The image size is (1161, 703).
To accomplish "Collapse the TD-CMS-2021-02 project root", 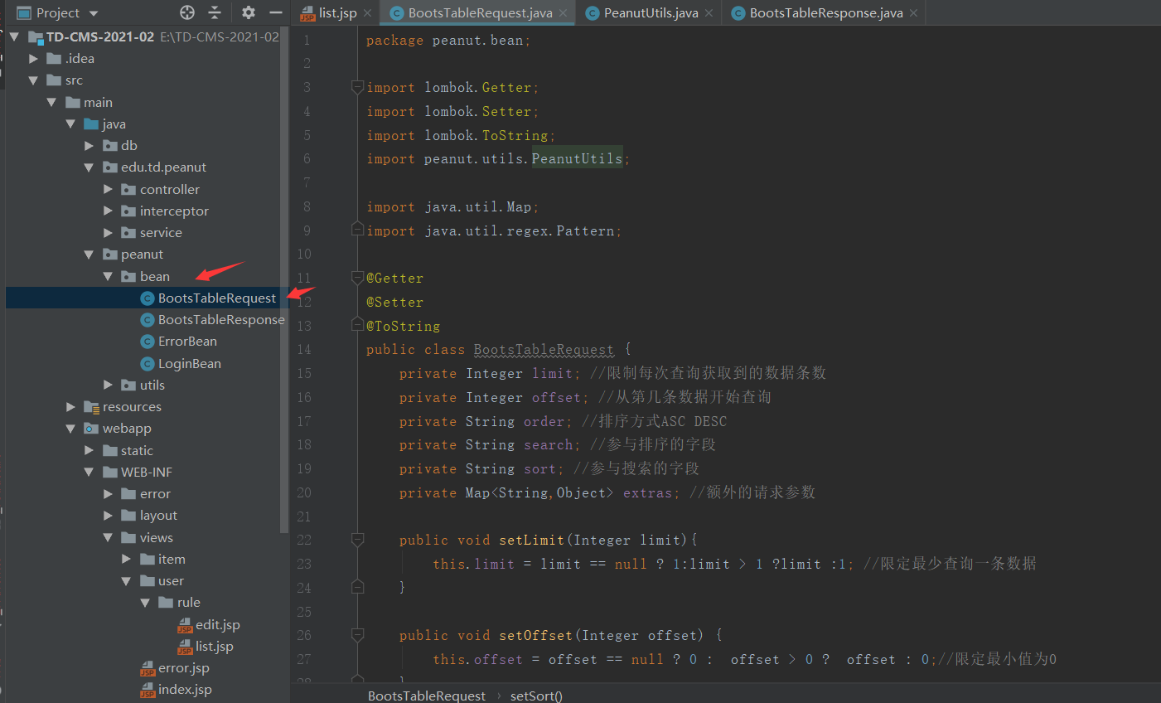I will [14, 36].
